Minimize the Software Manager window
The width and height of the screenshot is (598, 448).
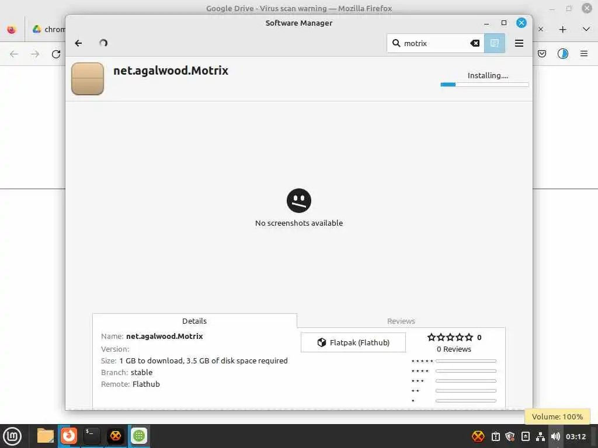(x=486, y=23)
